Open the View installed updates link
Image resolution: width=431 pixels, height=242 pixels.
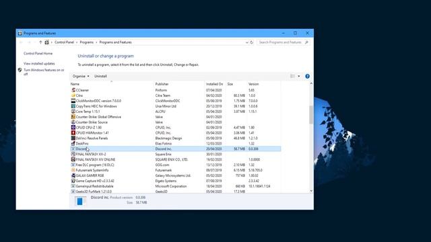click(39, 63)
